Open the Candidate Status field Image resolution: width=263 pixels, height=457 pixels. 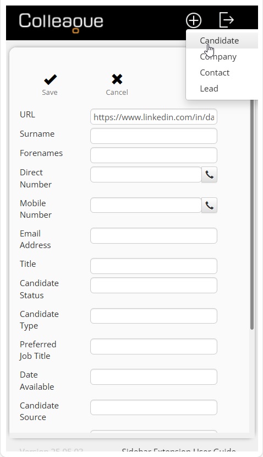[154, 286]
